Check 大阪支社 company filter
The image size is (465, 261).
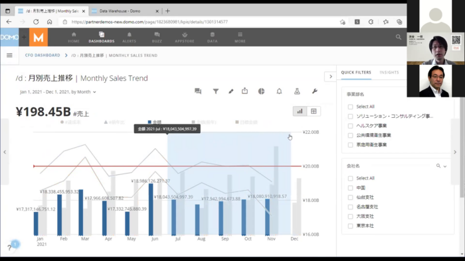tap(350, 217)
